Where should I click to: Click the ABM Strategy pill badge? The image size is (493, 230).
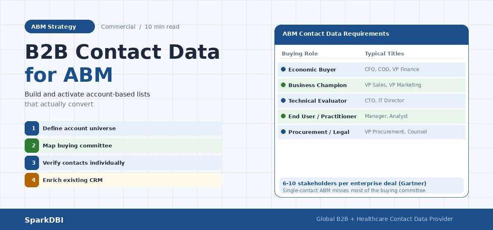coord(60,27)
